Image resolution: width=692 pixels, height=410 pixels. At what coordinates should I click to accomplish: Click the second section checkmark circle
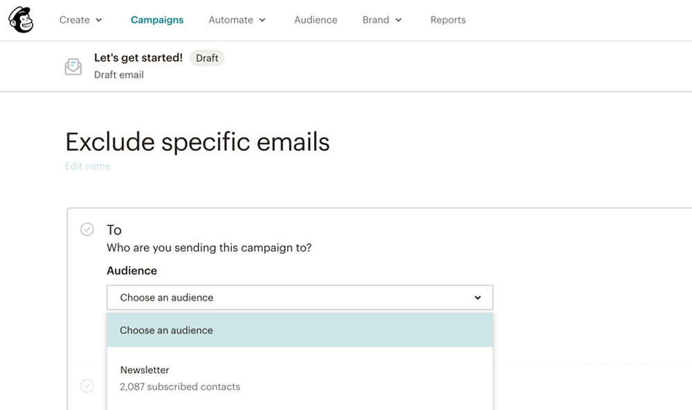coord(87,386)
